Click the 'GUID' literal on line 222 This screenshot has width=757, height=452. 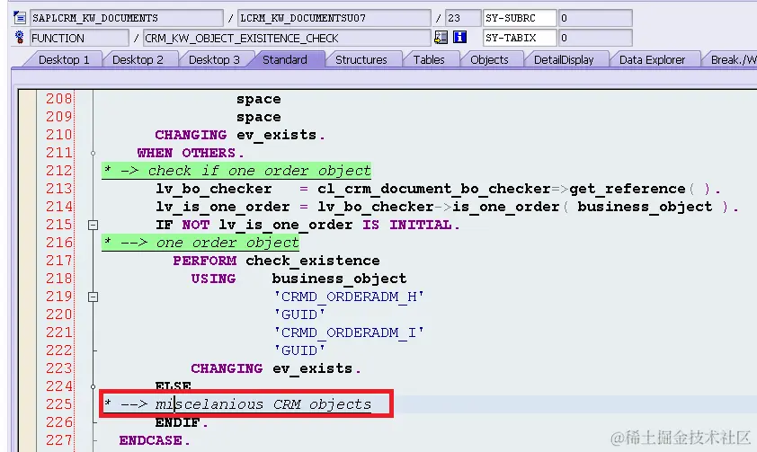point(299,350)
